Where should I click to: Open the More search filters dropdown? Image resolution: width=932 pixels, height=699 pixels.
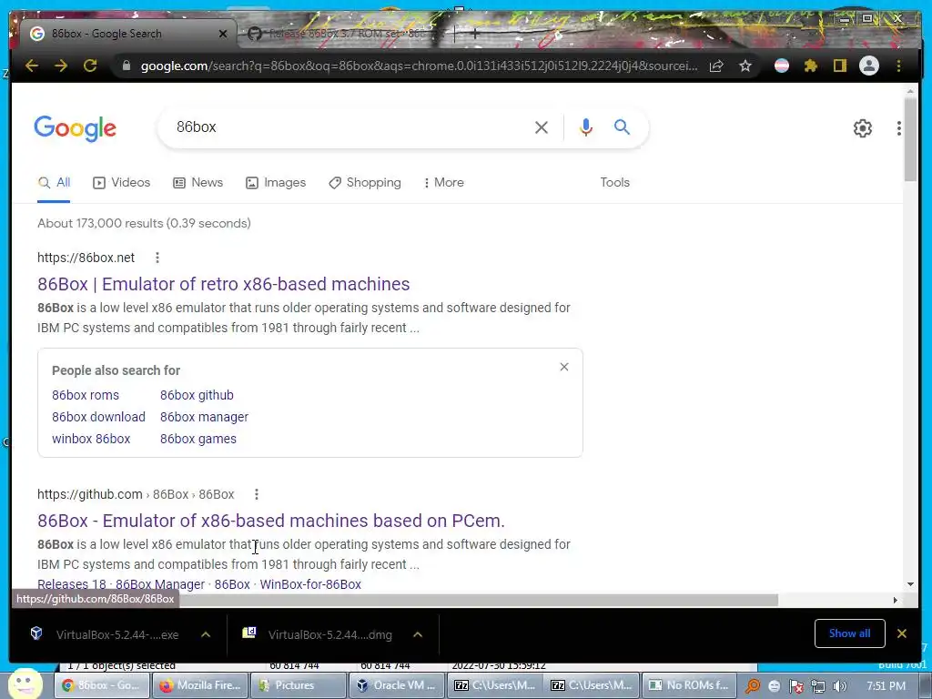(444, 182)
